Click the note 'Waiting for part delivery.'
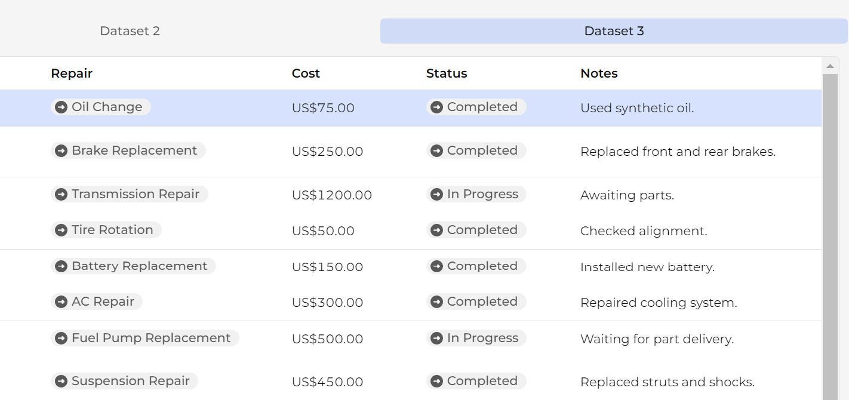This screenshot has width=849, height=400. [x=657, y=339]
